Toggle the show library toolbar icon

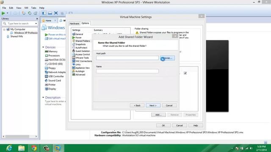point(44,13)
